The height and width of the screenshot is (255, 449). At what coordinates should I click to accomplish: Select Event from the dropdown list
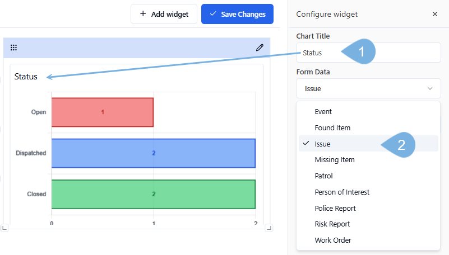[323, 112]
